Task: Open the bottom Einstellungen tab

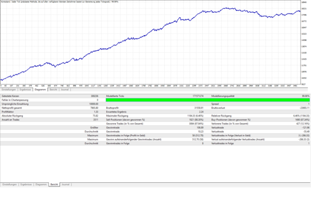Action: tap(9, 184)
